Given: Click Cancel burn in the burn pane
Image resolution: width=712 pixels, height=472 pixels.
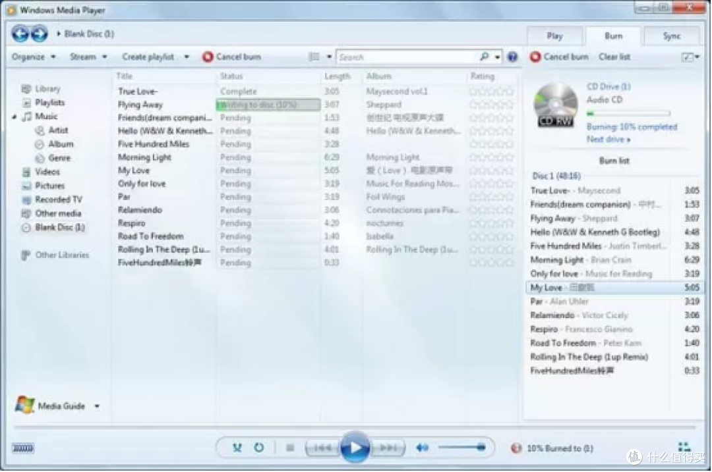Looking at the screenshot, I should click(x=560, y=57).
